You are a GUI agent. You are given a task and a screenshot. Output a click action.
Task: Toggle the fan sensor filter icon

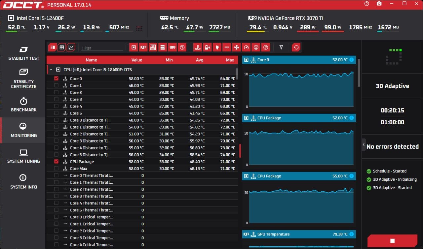[237, 47]
